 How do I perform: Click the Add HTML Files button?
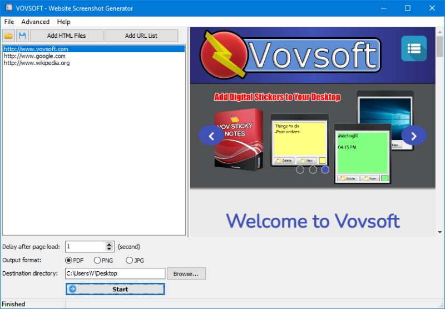(66, 36)
